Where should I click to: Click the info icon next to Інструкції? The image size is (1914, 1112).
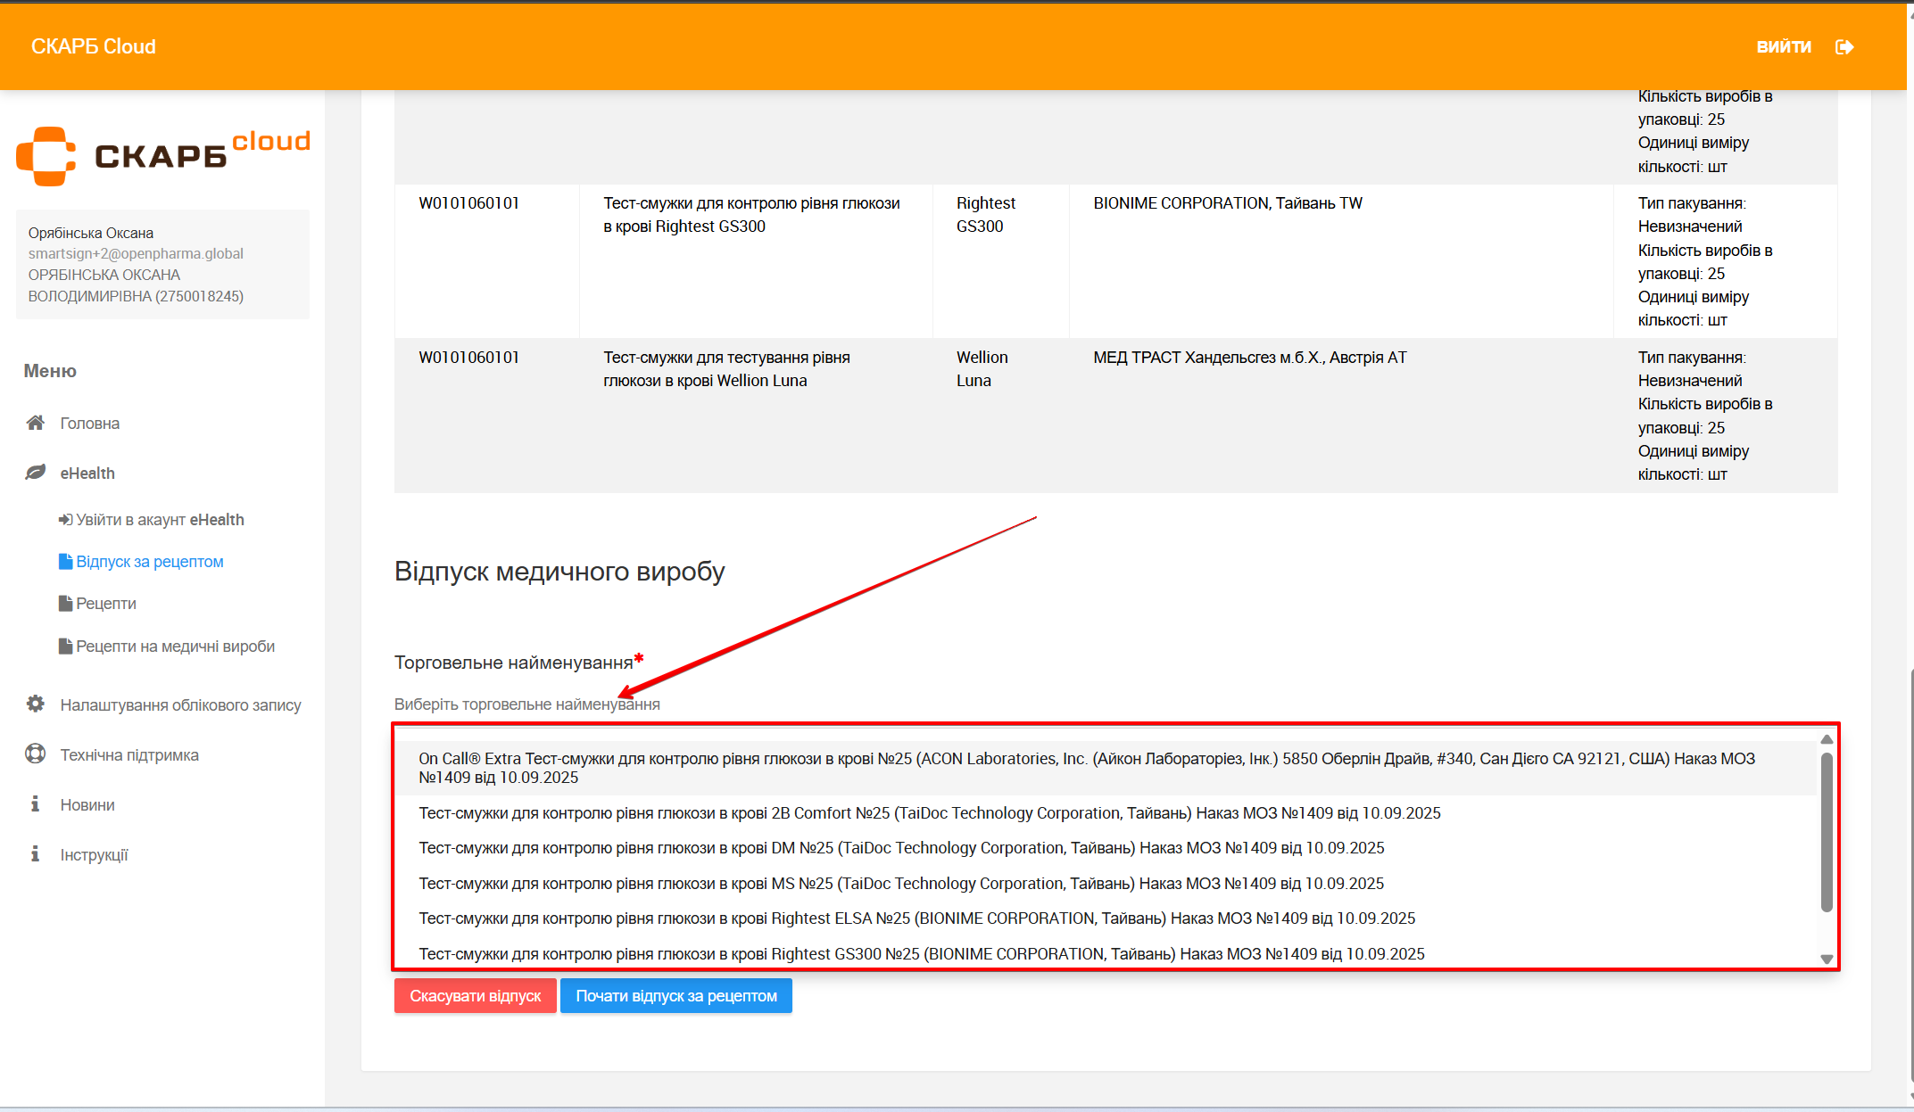[x=35, y=854]
